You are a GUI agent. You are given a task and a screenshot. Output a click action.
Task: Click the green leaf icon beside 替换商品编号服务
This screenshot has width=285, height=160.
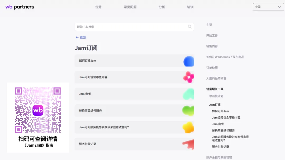pyautogui.click(x=188, y=111)
